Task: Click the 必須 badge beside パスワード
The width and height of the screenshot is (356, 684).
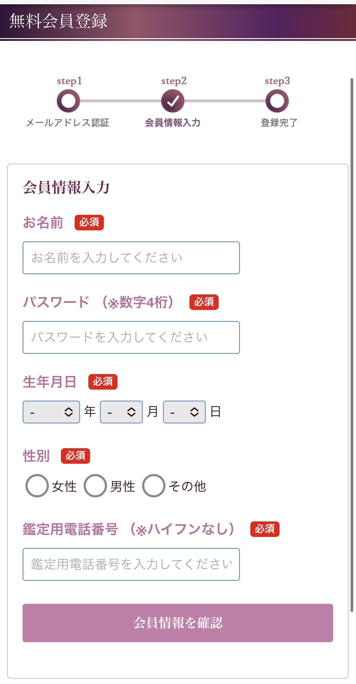Action: (x=205, y=303)
